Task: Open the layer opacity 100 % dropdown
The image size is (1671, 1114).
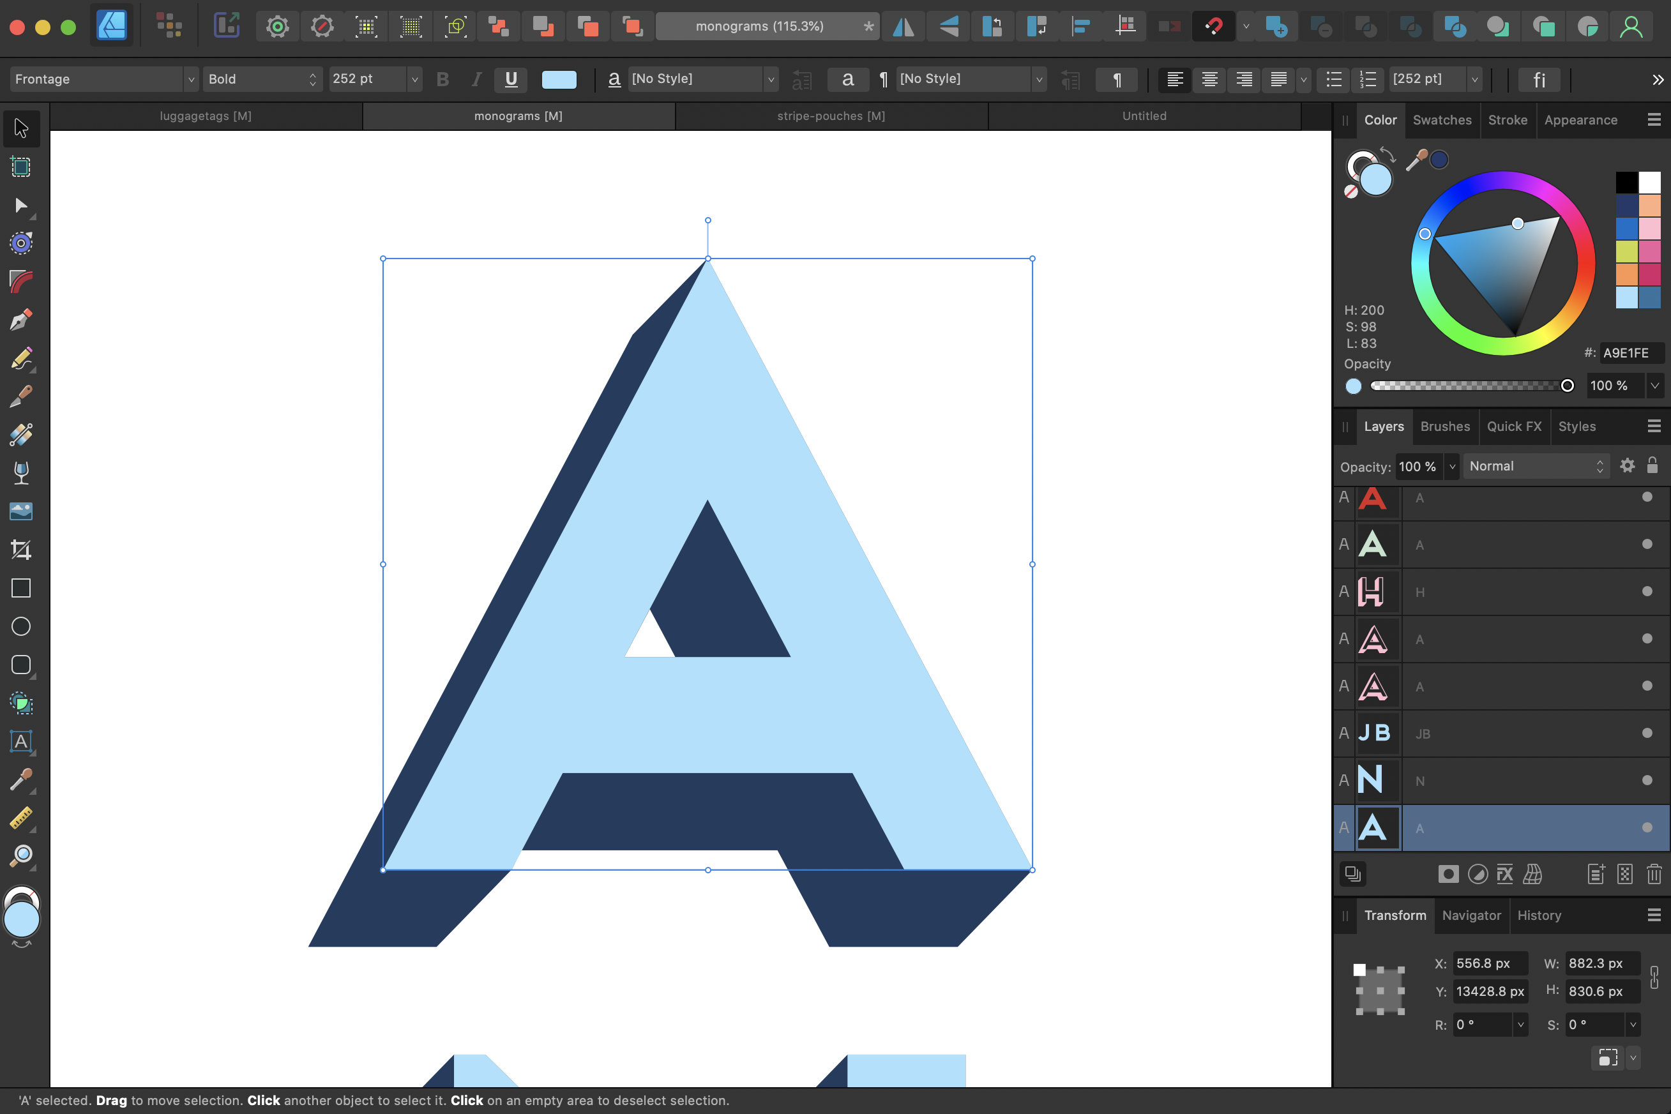Action: [x=1452, y=467]
